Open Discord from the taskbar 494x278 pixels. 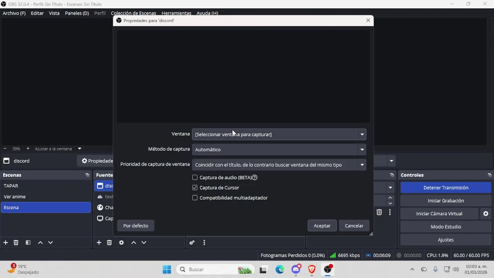click(296, 270)
